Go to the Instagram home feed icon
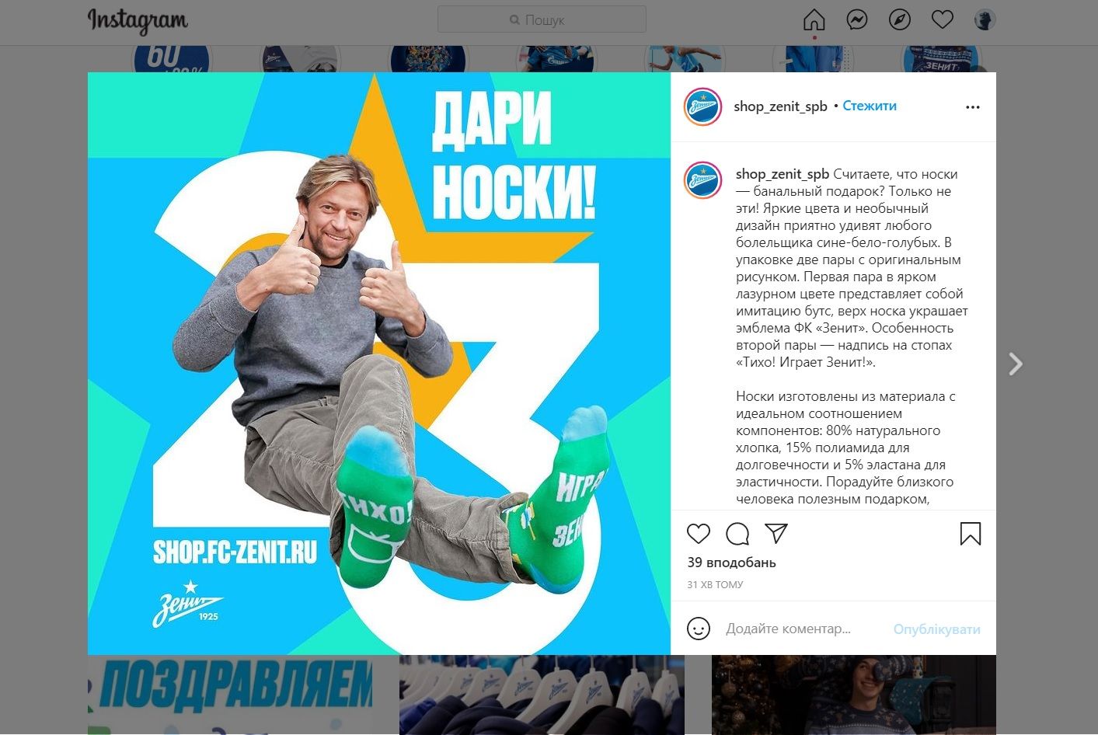The height and width of the screenshot is (735, 1098). click(814, 19)
